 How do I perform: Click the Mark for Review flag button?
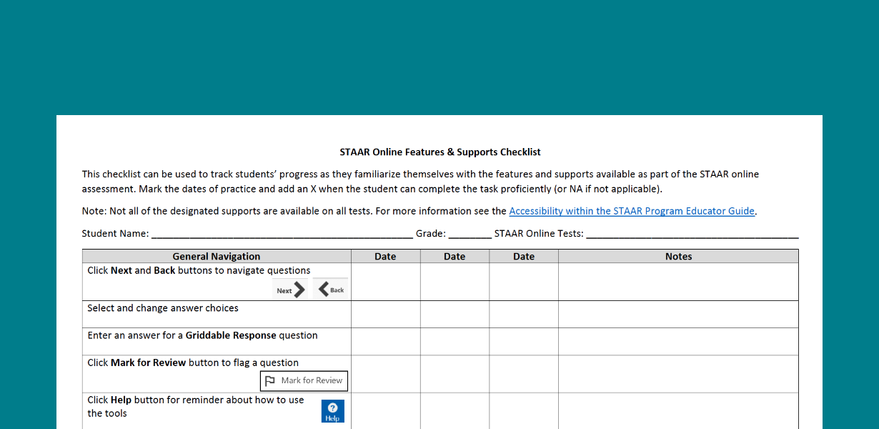(304, 380)
